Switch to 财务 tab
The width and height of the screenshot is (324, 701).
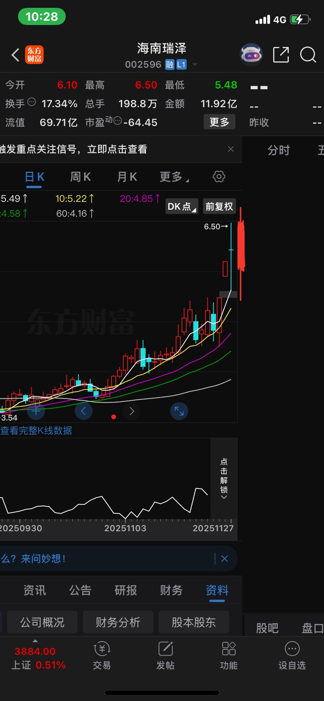pos(171,590)
